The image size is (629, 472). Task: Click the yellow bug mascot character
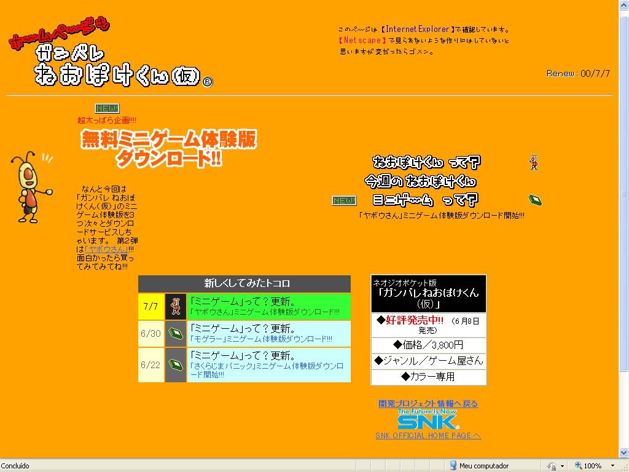pyautogui.click(x=32, y=187)
